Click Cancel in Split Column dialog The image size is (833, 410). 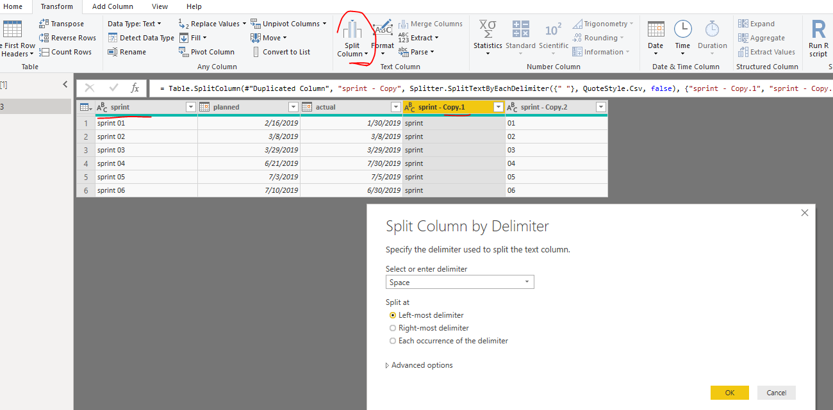777,393
